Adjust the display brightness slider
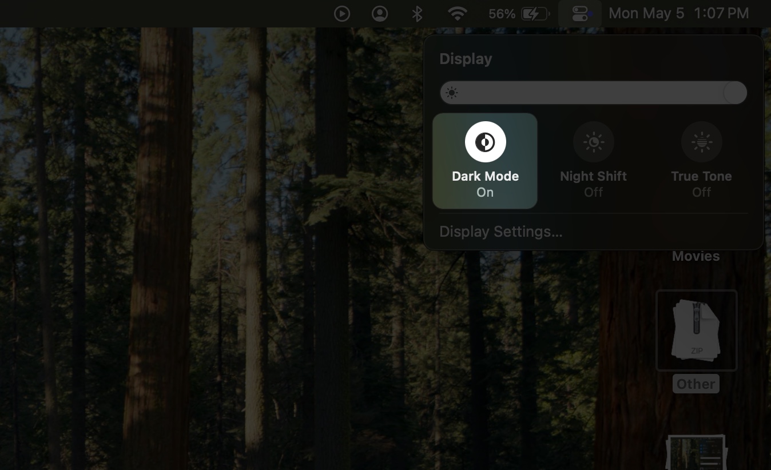Image resolution: width=771 pixels, height=470 pixels. click(593, 92)
